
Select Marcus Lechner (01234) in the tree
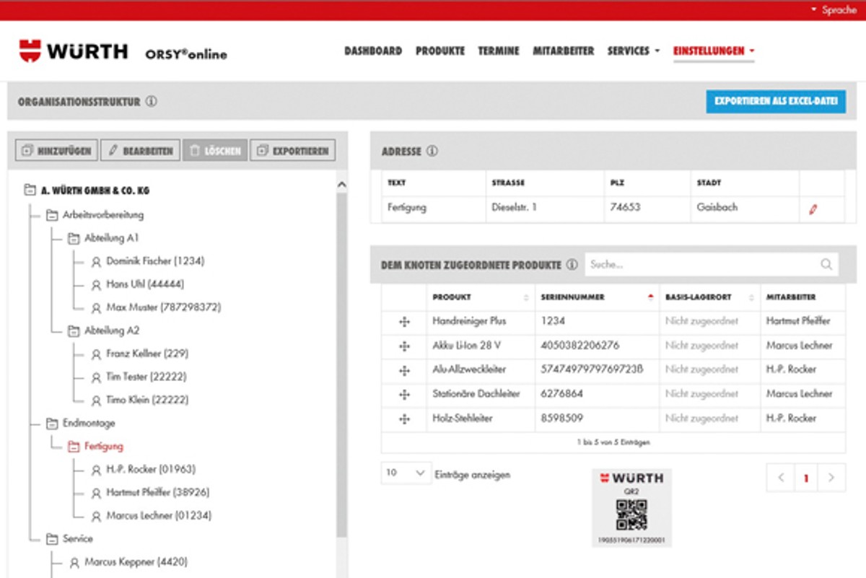coord(159,516)
